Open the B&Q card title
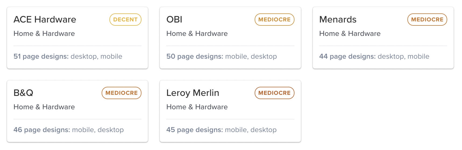Screen dimensions: 462x150 tap(23, 93)
